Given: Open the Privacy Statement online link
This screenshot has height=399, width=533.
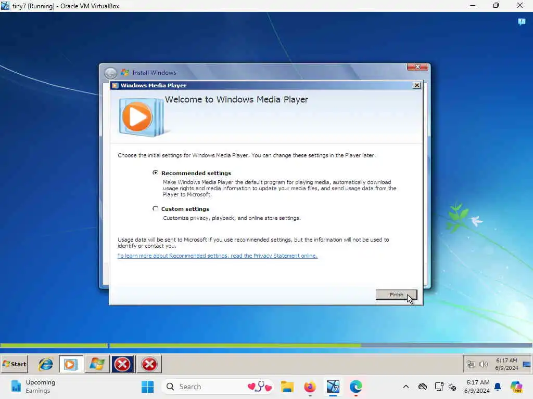Looking at the screenshot, I should pos(218,256).
